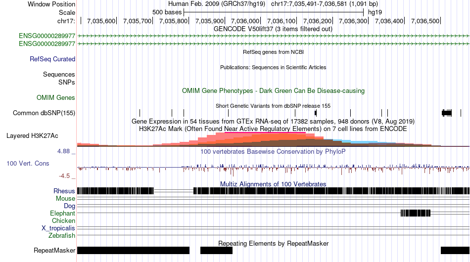Open the RefSeq Curated track label

tap(52, 59)
